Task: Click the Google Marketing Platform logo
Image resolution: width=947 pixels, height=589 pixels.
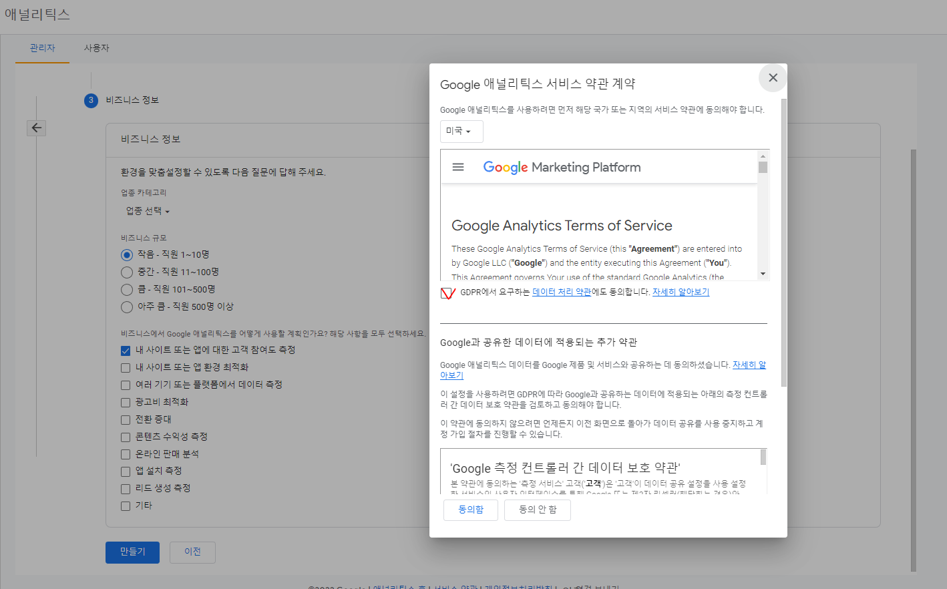Action: [562, 167]
